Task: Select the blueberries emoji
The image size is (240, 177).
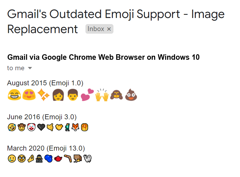Action: pyautogui.click(x=48, y=158)
